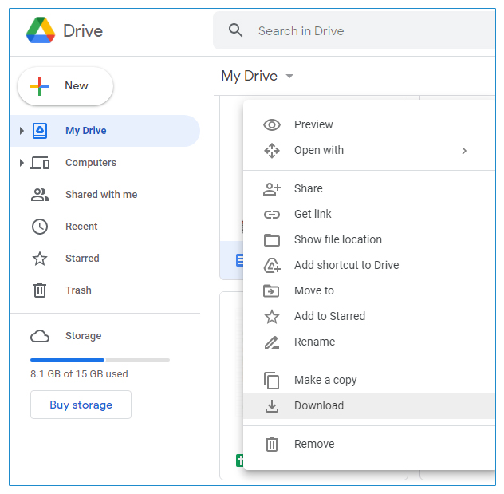The height and width of the screenshot is (494, 504).
Task: Choose Remove from the context menu
Action: (x=369, y=445)
